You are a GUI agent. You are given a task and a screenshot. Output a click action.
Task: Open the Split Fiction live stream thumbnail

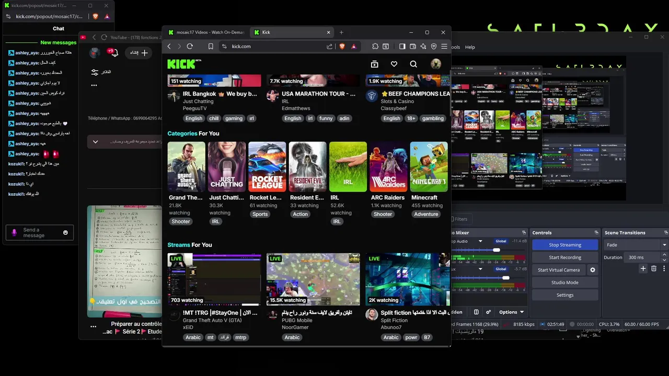408,279
